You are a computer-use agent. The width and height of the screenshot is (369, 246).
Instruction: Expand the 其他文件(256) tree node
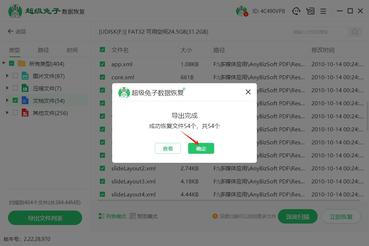(7, 113)
